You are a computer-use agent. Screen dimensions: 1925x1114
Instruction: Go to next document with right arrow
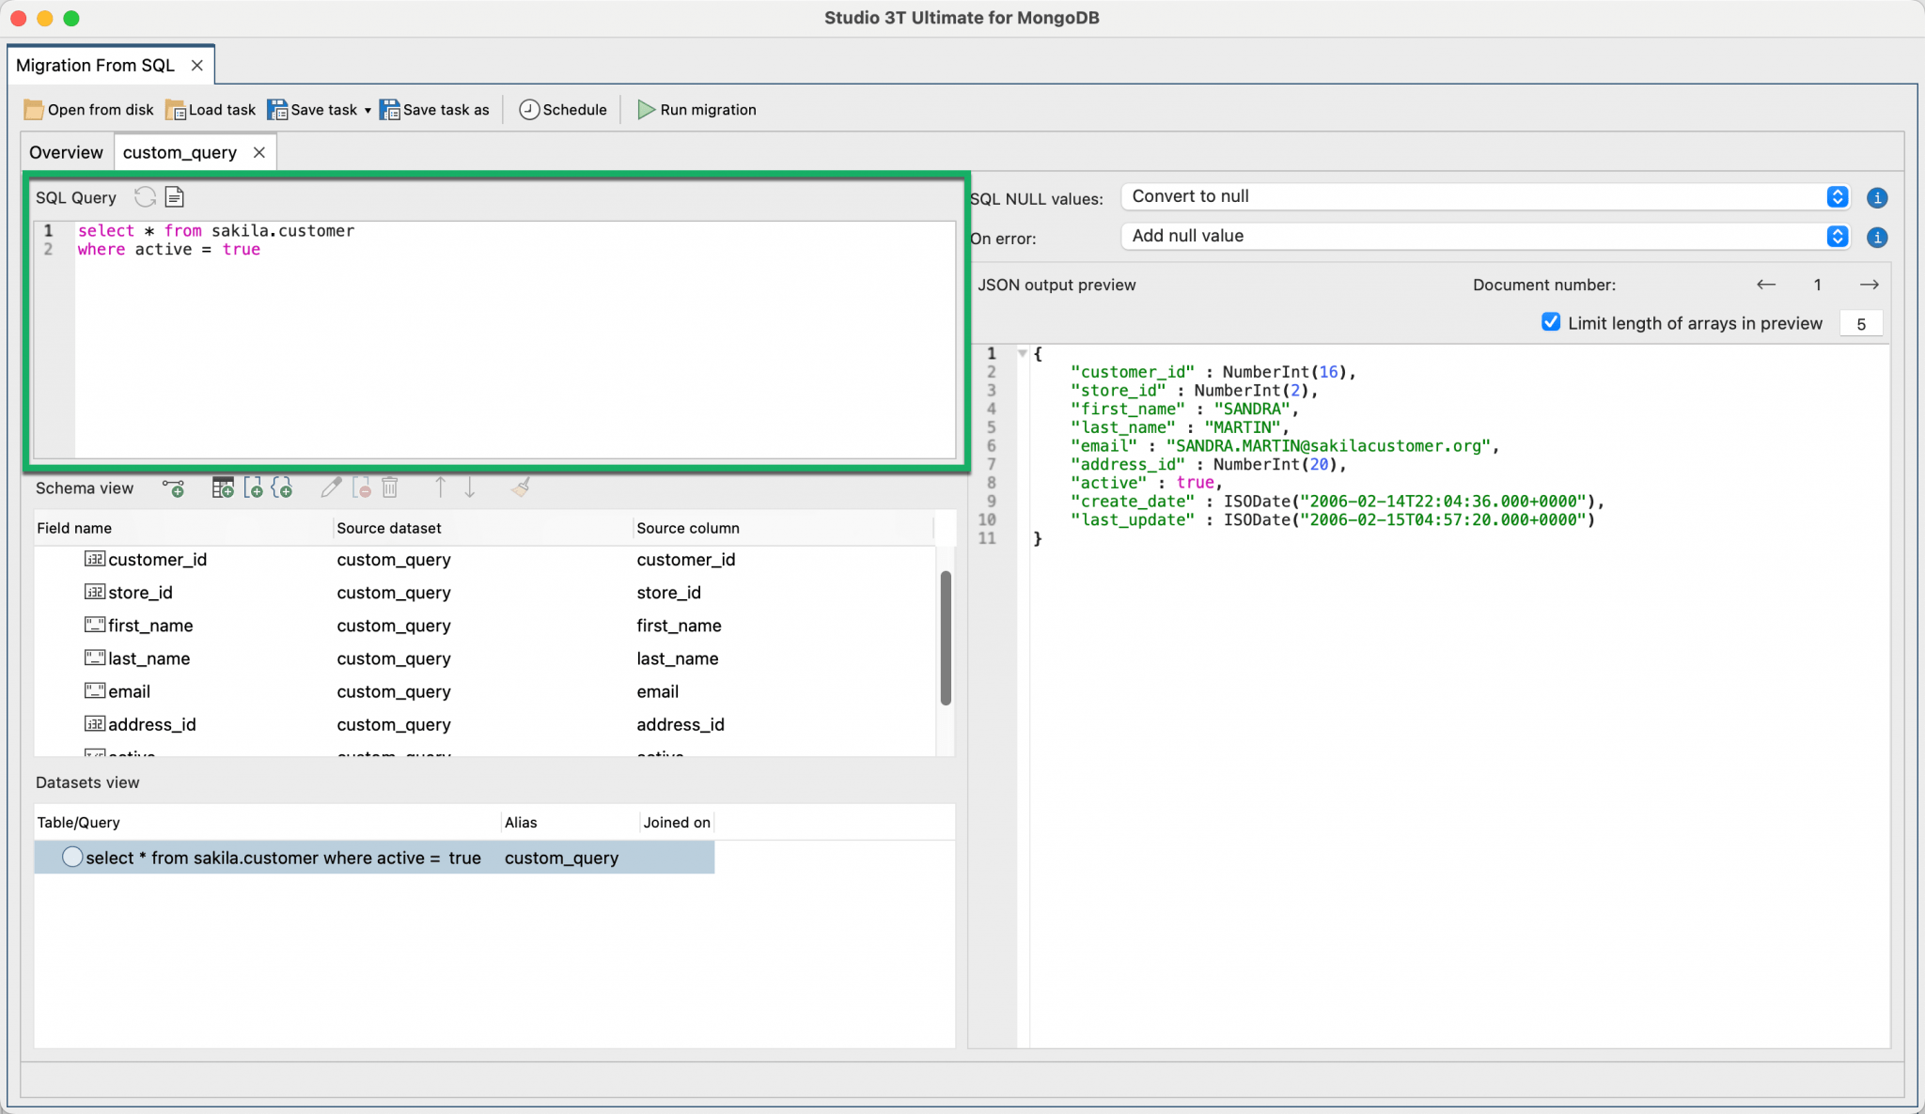[x=1869, y=285]
